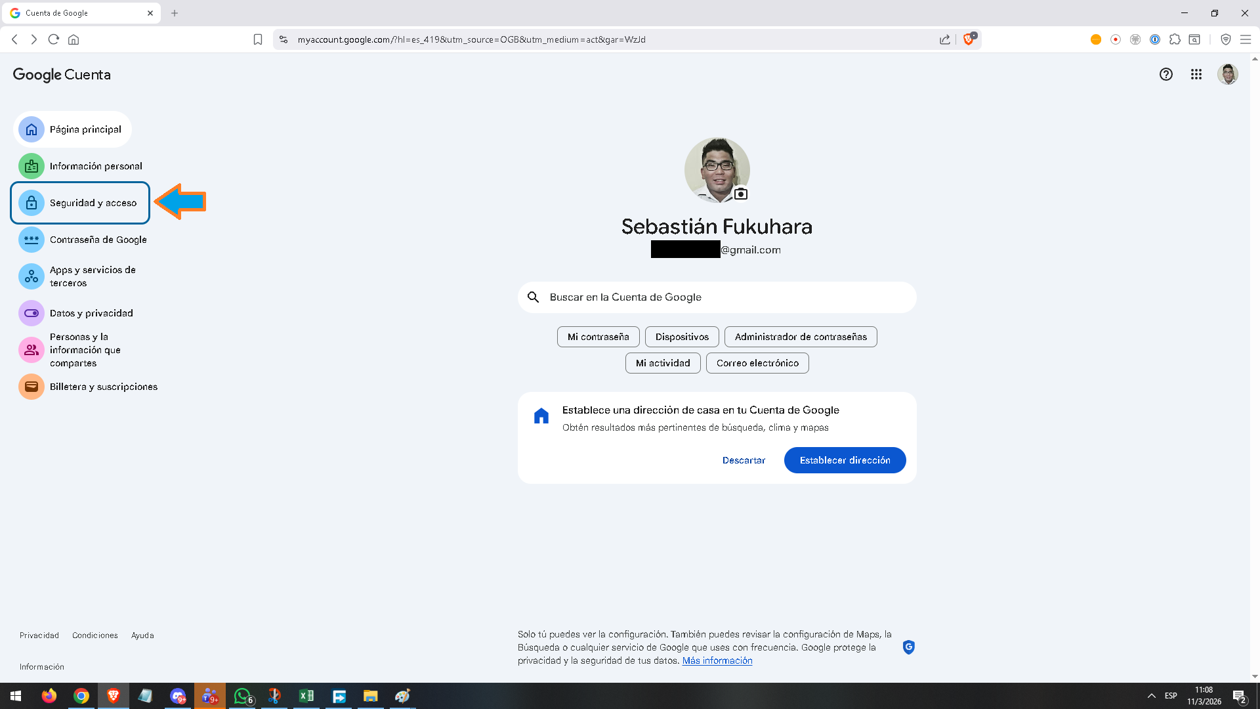This screenshot has width=1260, height=709.
Task: Reload the current page
Action: (54, 39)
